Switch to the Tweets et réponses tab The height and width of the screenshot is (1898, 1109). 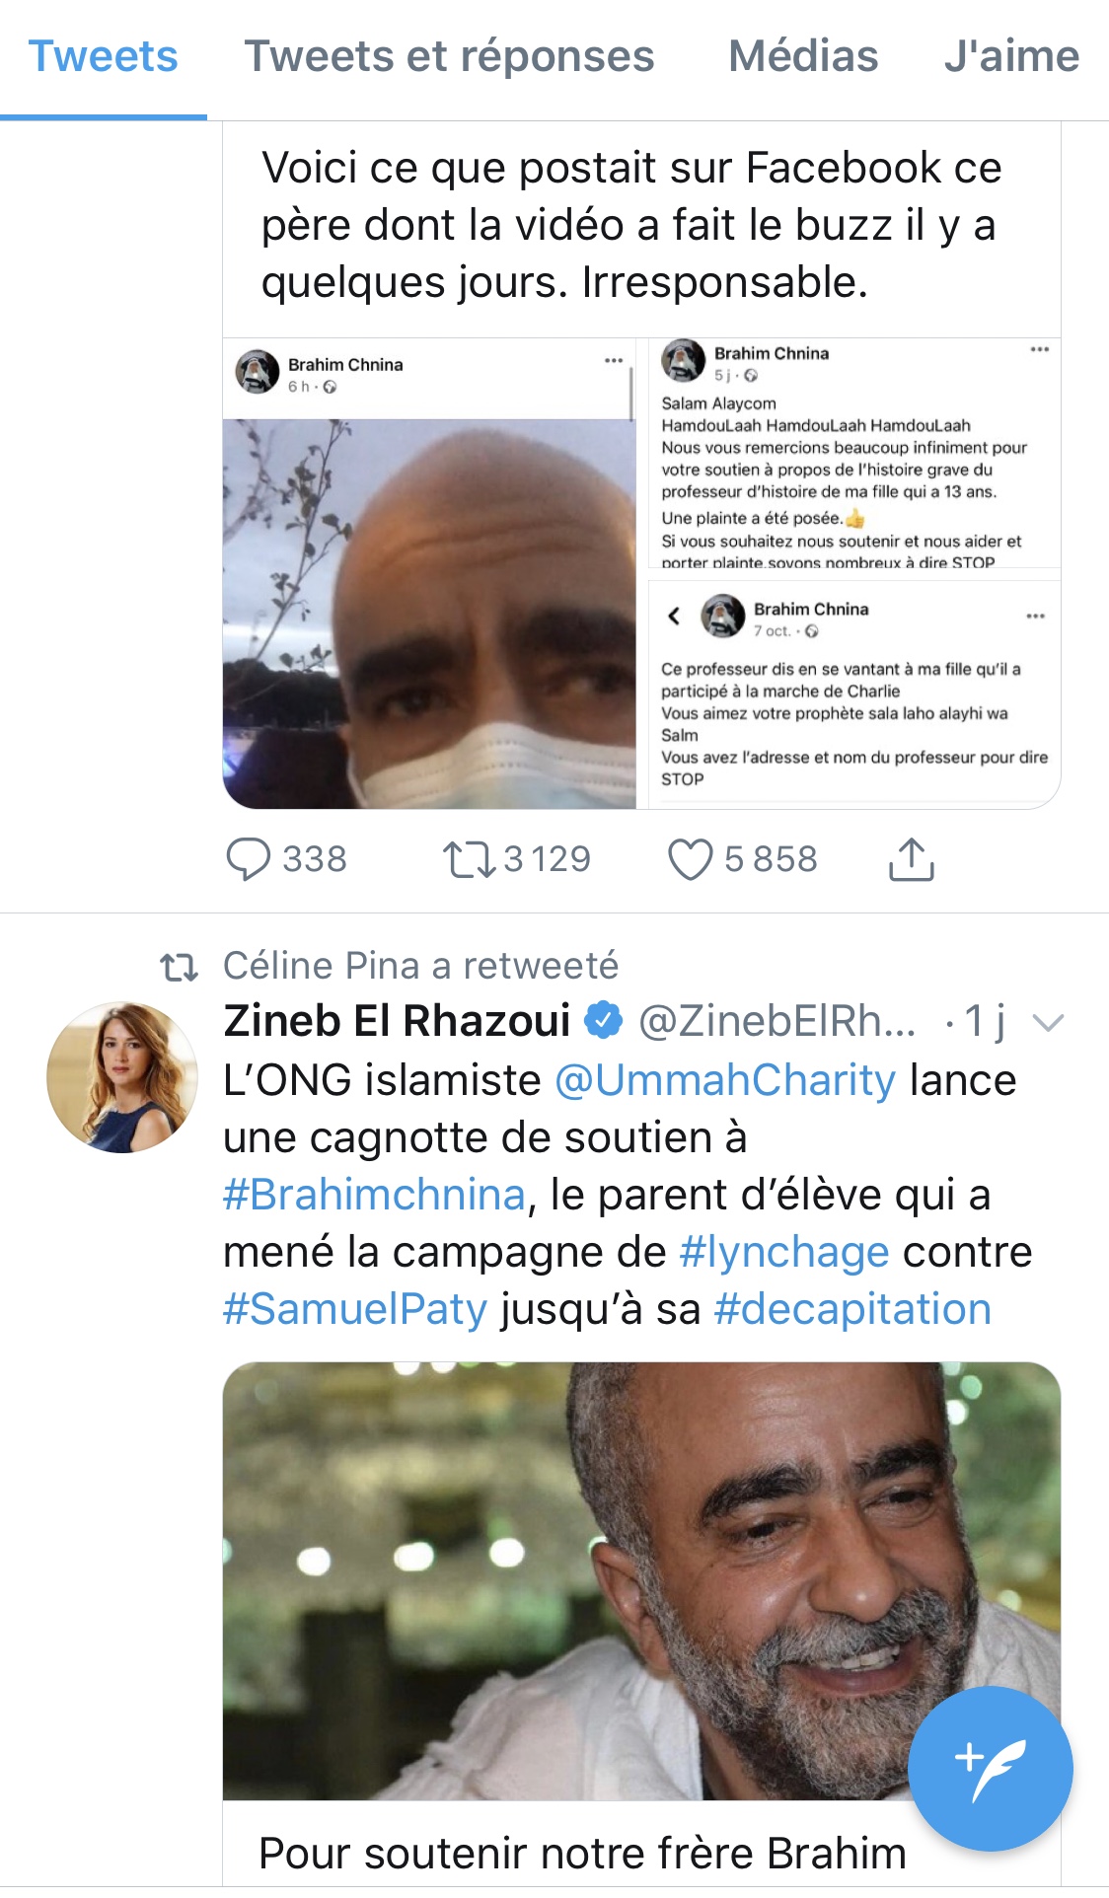[449, 57]
